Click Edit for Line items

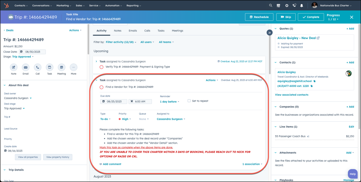[x=351, y=127]
